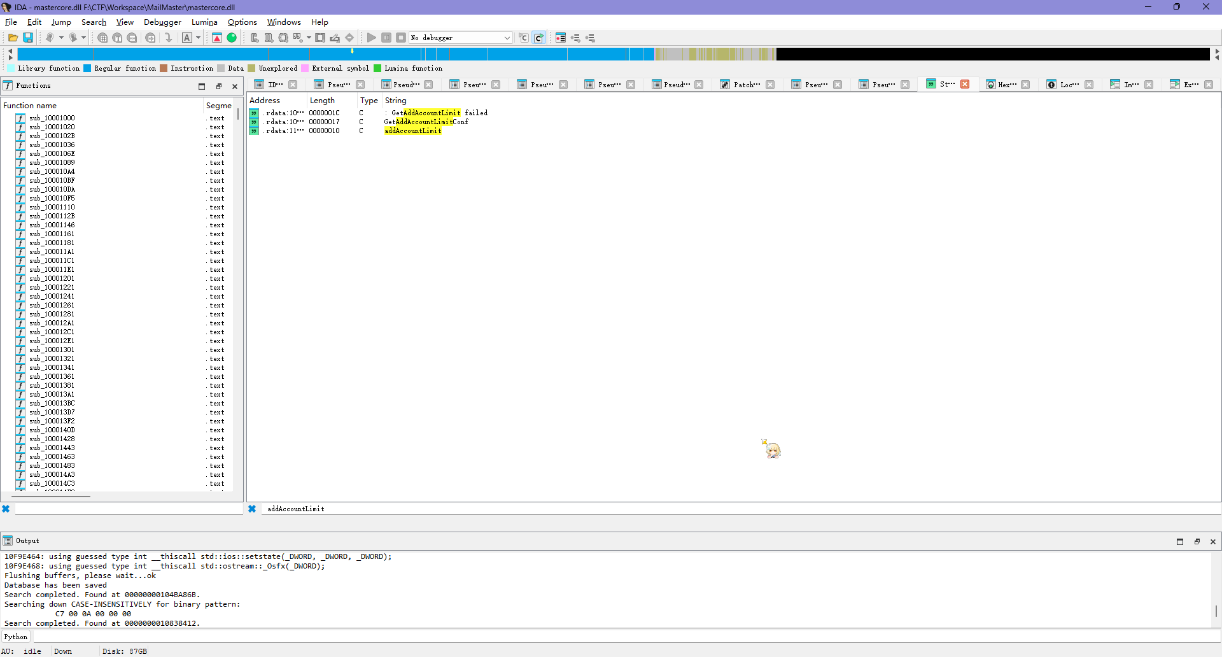Expand the forward navigation arrow dropdown
Image resolution: width=1222 pixels, height=657 pixels.
(x=83, y=38)
